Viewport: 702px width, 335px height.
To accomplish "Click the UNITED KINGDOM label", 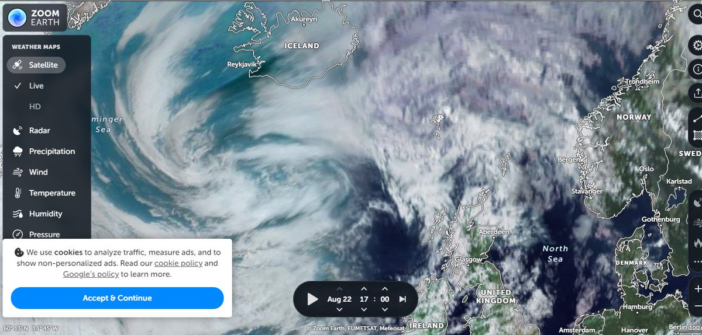I will pos(497,296).
